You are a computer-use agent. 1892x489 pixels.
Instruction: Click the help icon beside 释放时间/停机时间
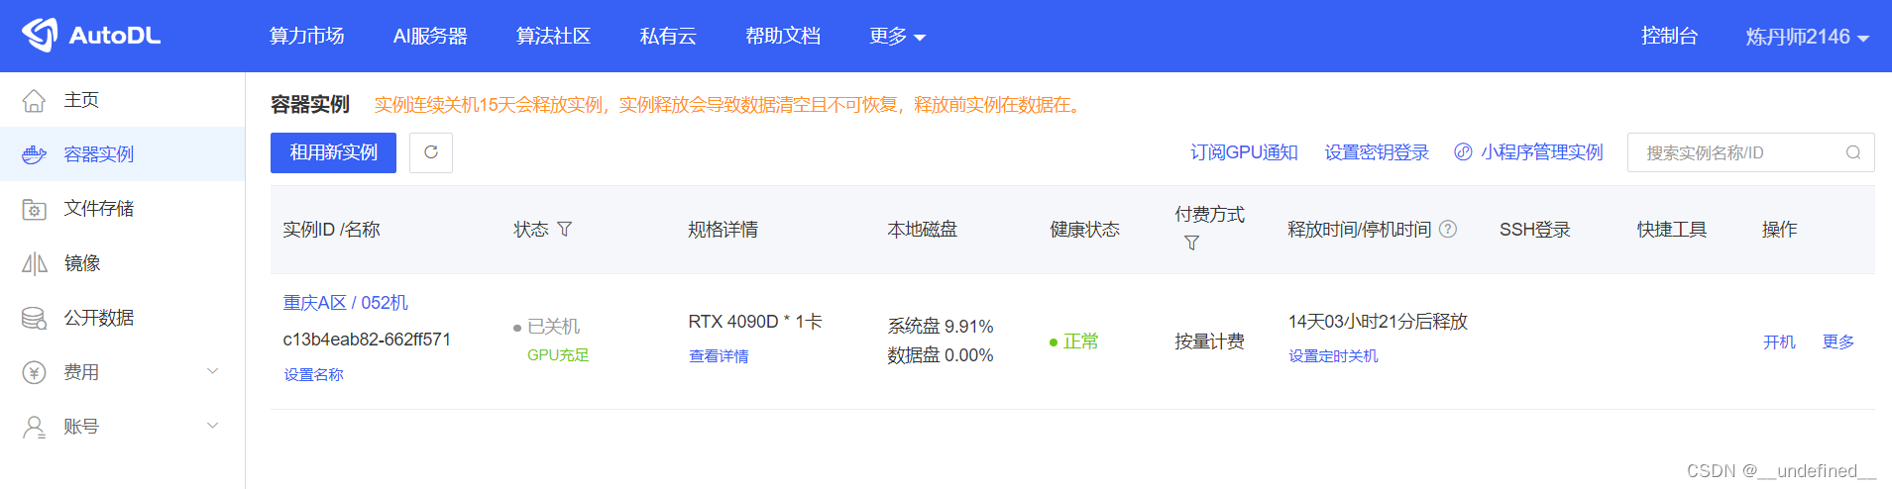[x=1448, y=229]
